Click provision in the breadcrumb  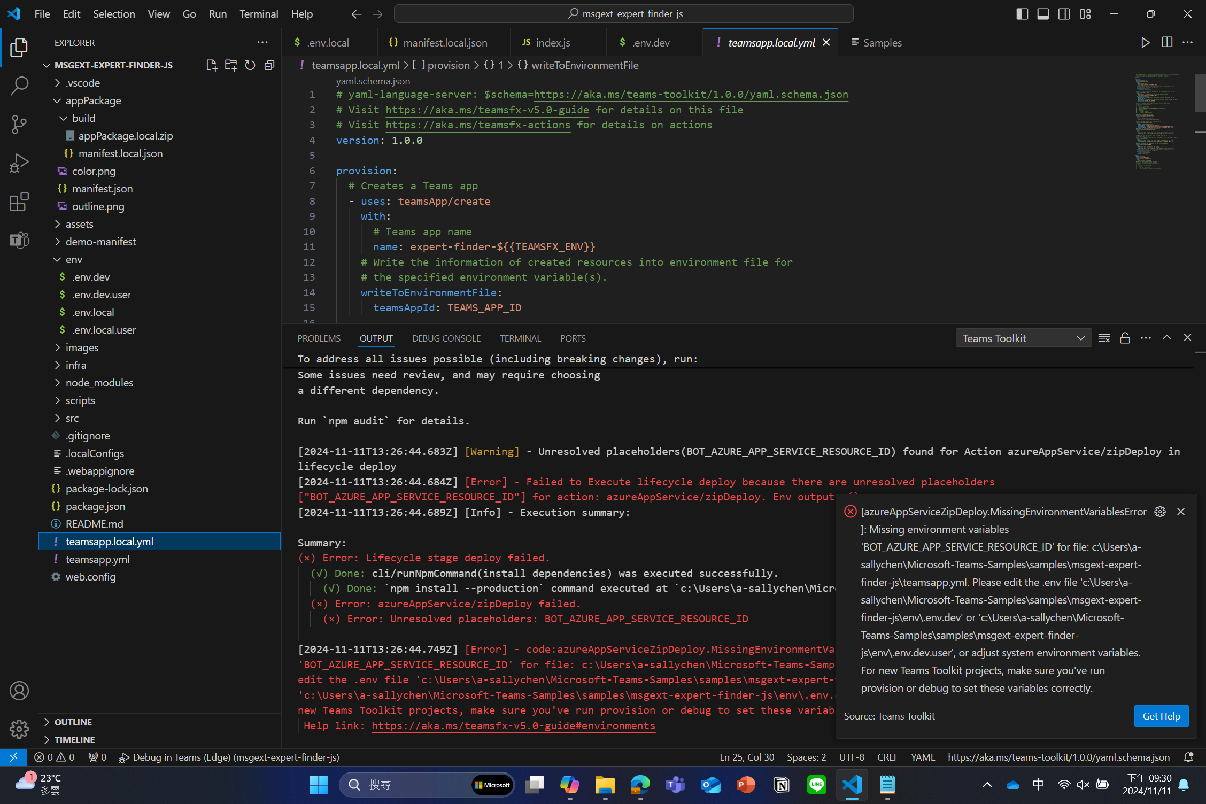448,65
